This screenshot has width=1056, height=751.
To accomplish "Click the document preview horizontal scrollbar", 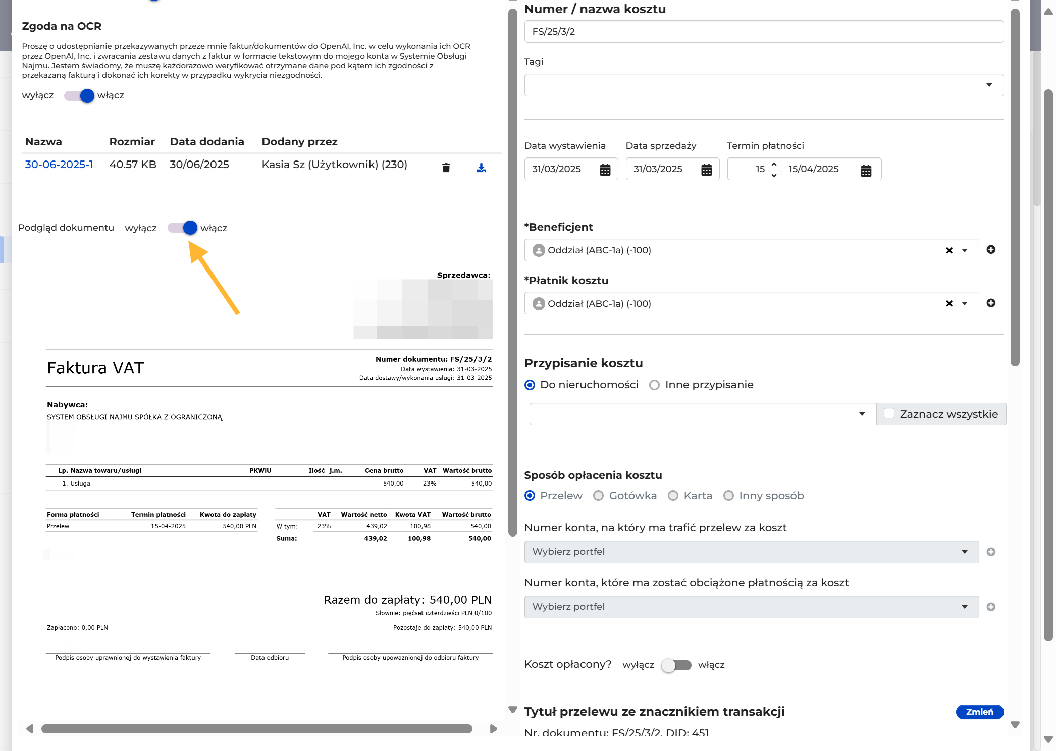I will click(x=256, y=729).
